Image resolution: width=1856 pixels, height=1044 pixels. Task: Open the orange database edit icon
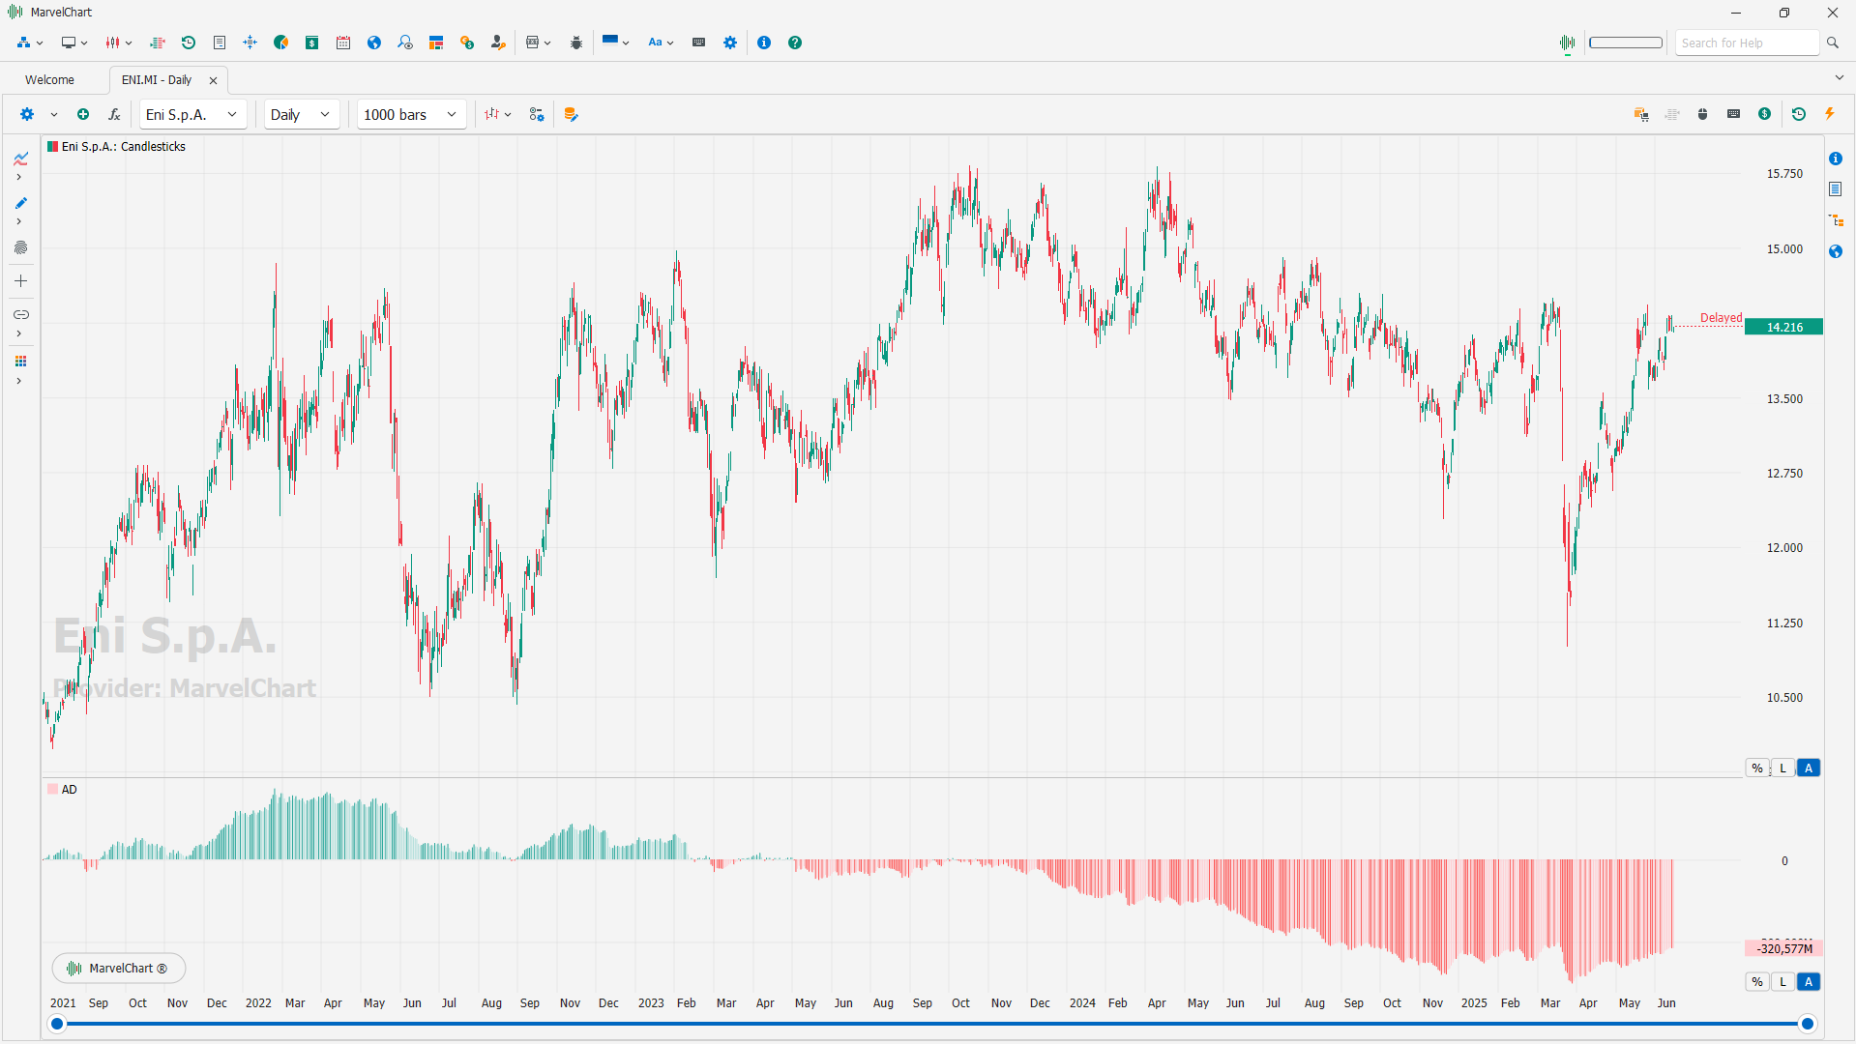tap(572, 114)
